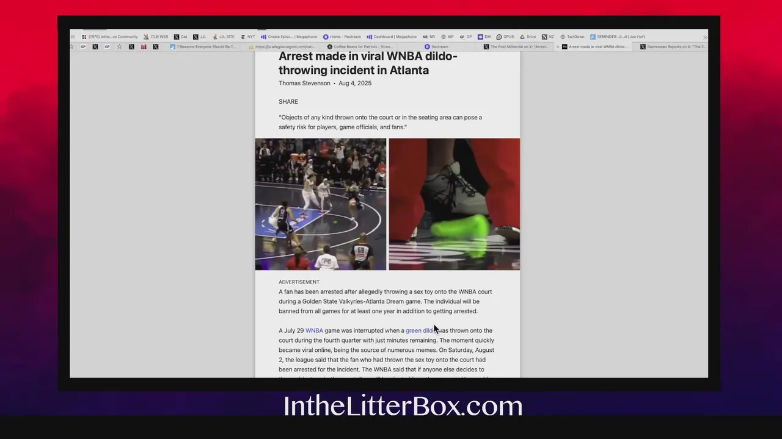
Task: Open the OPUS bookmark
Action: click(505, 37)
